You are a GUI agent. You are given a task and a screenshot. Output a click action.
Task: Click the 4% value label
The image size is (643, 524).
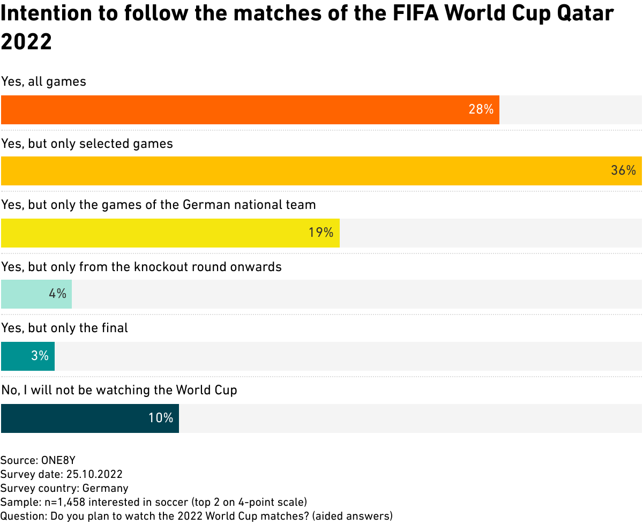(57, 294)
